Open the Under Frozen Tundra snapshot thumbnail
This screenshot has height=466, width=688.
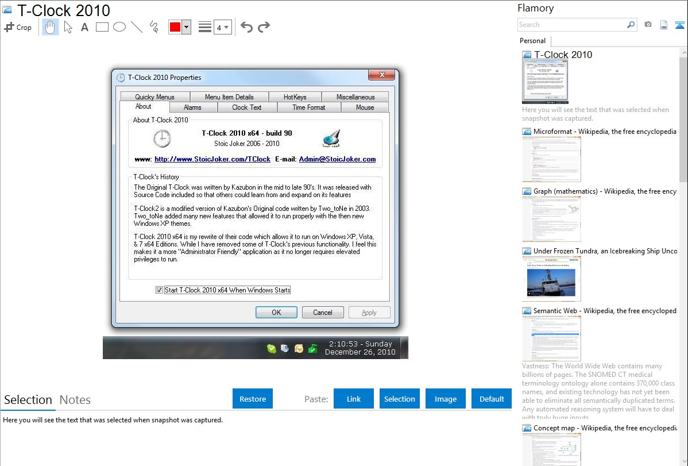pyautogui.click(x=551, y=279)
